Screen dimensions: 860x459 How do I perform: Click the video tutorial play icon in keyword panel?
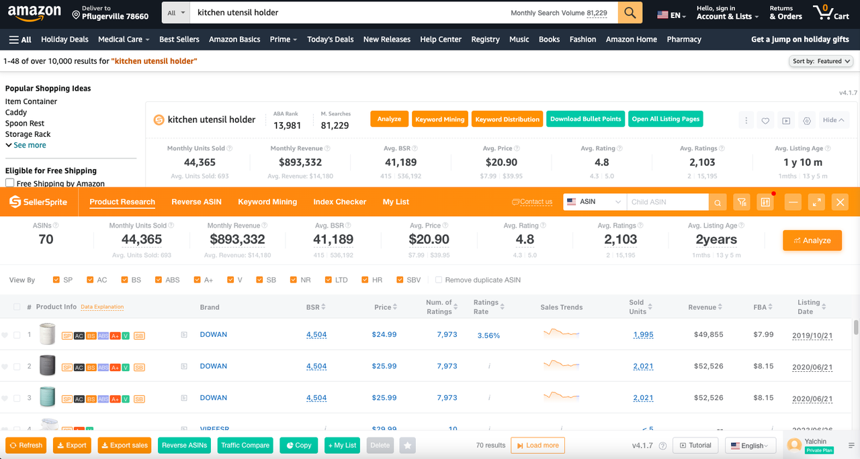click(786, 120)
